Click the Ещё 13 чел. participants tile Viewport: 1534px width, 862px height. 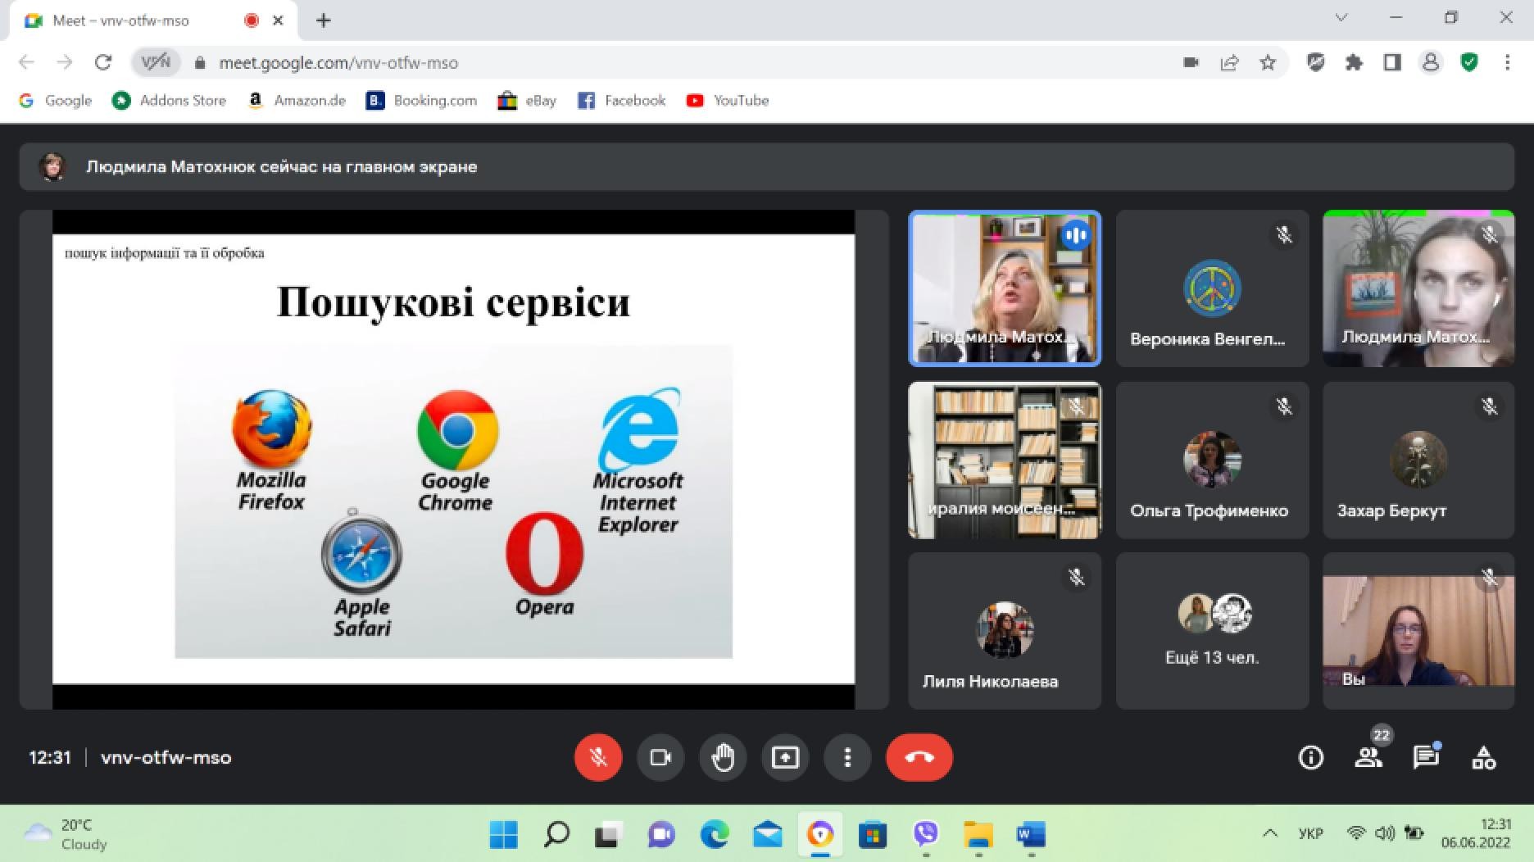pos(1212,630)
